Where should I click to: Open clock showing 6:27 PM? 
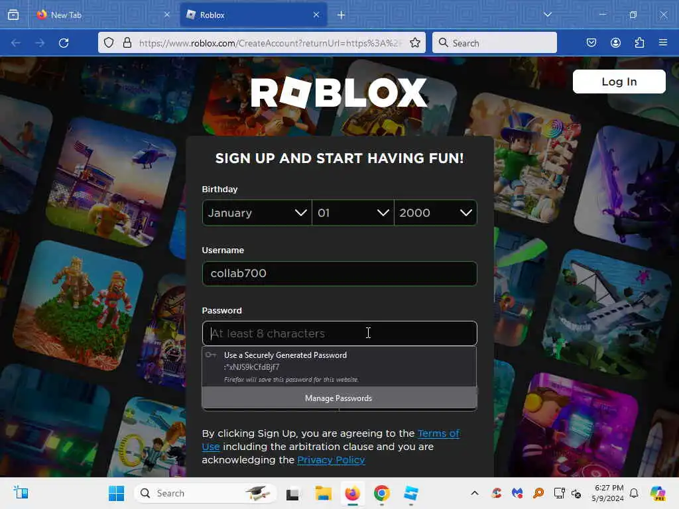pos(609,493)
